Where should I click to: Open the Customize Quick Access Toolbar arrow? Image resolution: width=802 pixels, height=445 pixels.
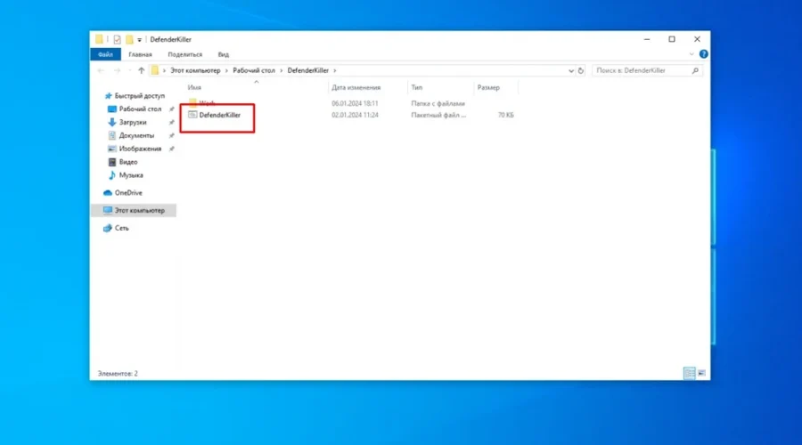[139, 40]
